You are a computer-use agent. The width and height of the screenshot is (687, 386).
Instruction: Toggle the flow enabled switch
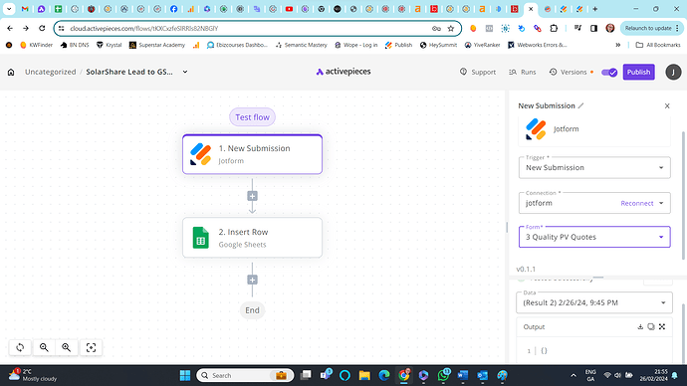[x=609, y=73]
